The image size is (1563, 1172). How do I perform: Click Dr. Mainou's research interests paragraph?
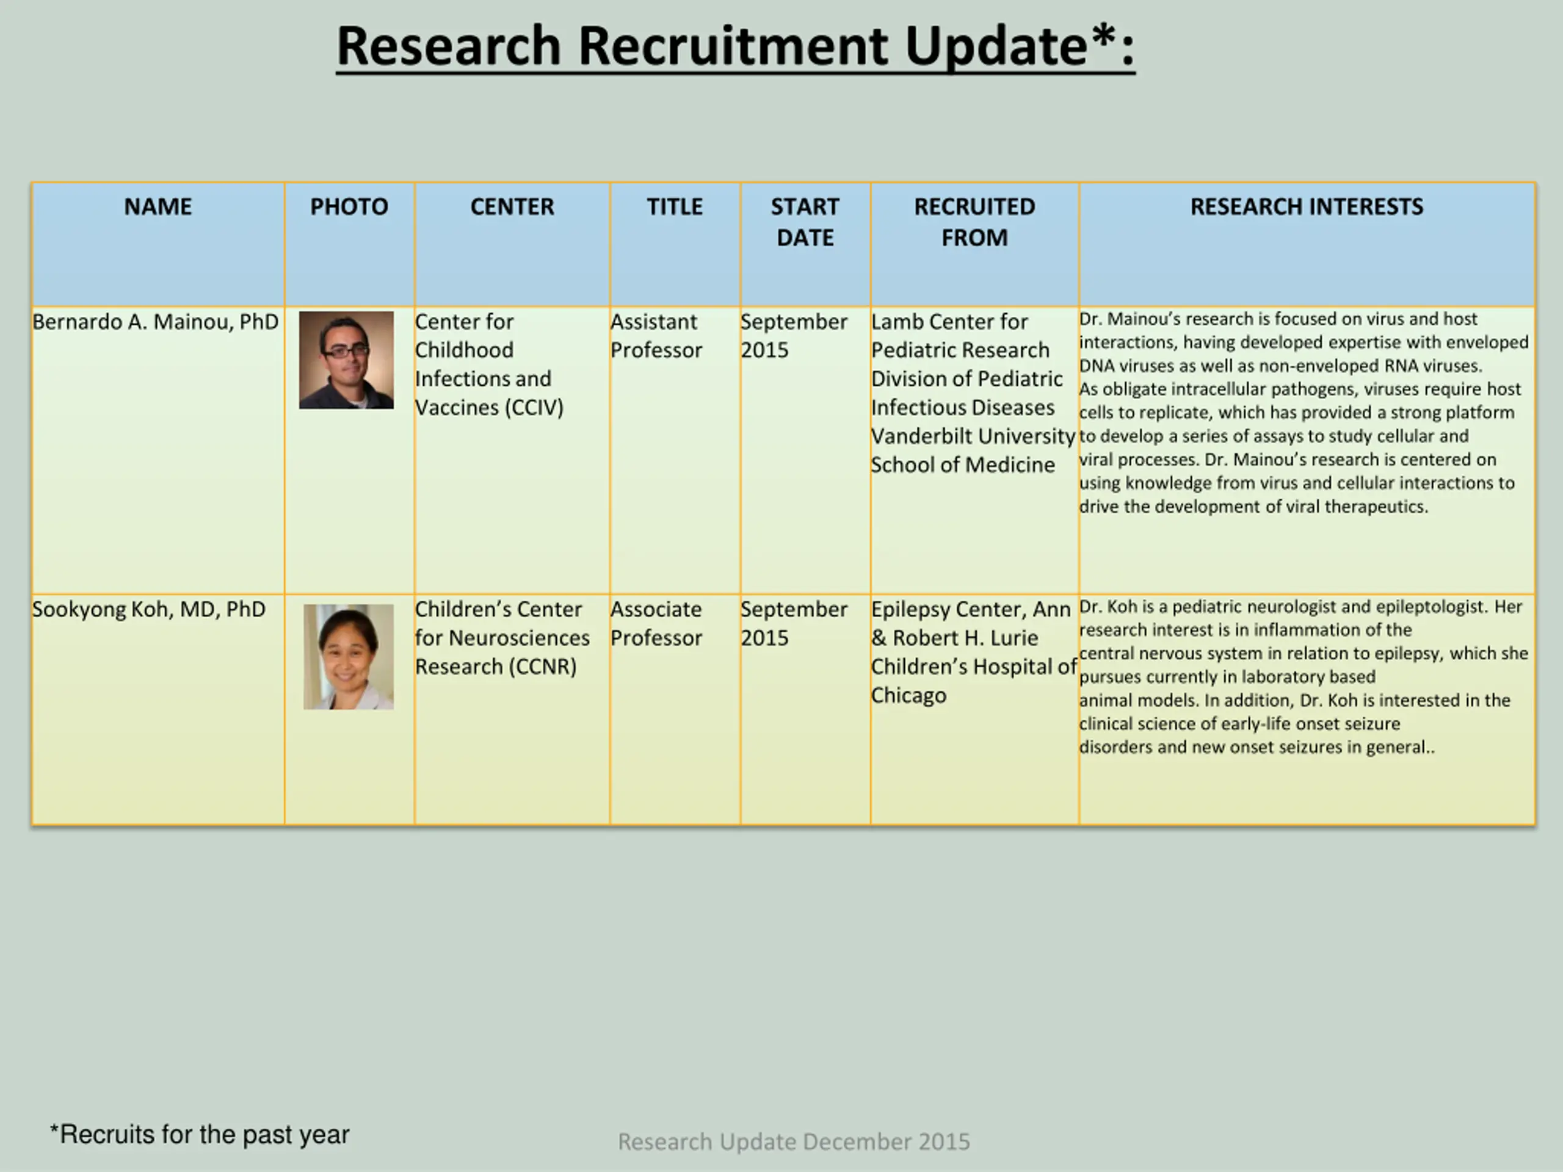pyautogui.click(x=1304, y=413)
